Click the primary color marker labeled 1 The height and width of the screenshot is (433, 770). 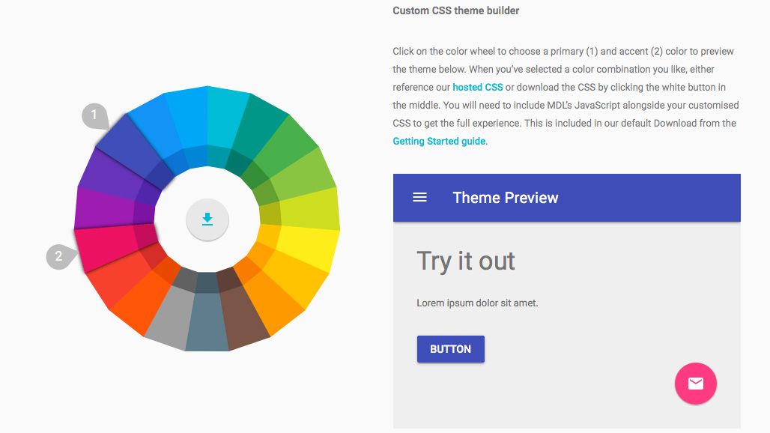click(x=93, y=115)
